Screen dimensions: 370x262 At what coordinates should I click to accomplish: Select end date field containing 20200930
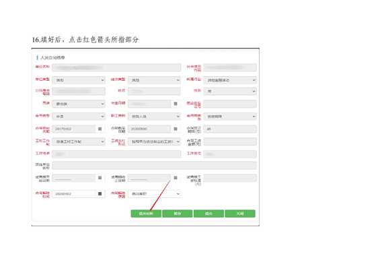click(149, 129)
